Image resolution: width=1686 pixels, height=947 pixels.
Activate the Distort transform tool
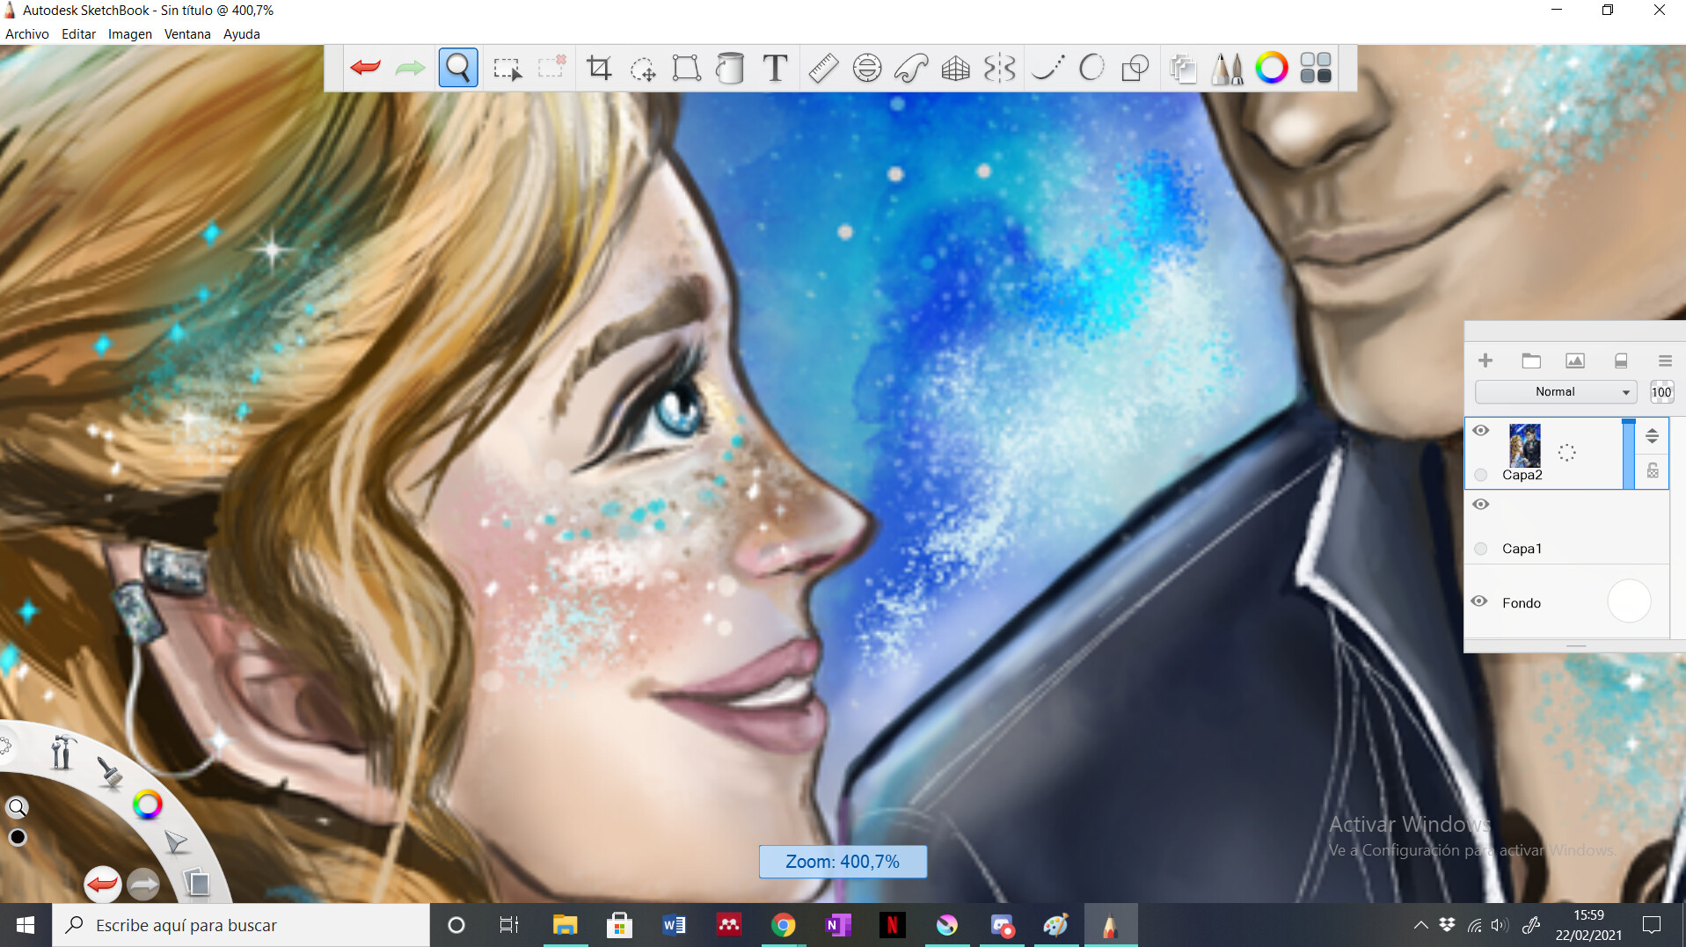(686, 68)
